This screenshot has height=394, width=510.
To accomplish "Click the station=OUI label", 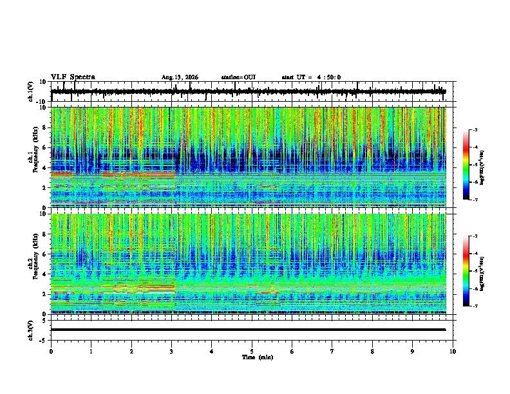I will pyautogui.click(x=238, y=77).
